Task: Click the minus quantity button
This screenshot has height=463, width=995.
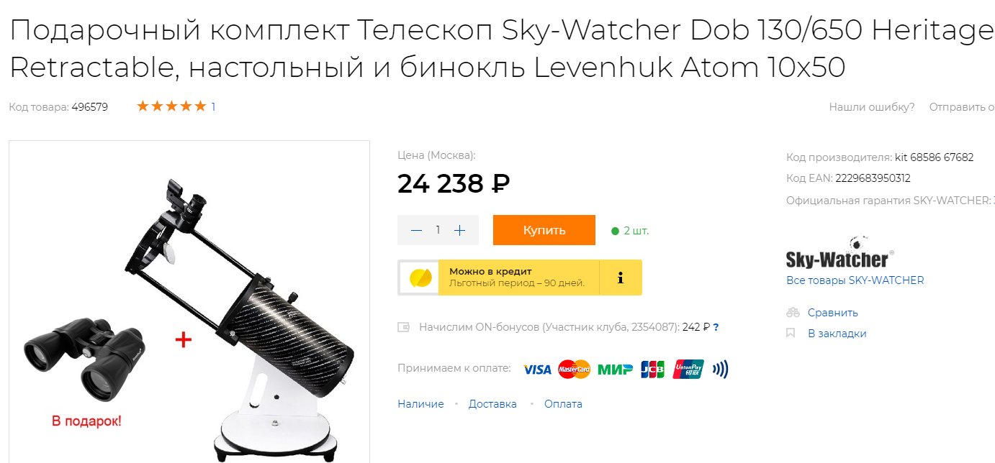Action: click(x=416, y=230)
